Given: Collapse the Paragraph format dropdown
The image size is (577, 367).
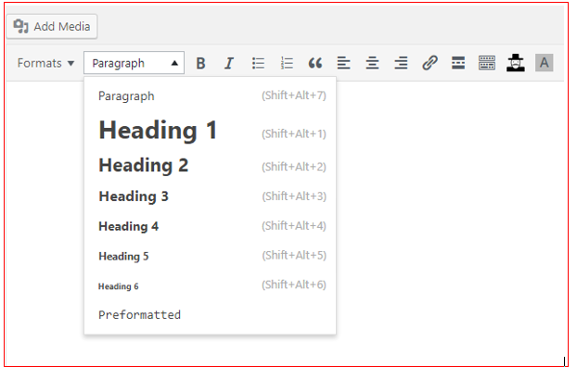Looking at the screenshot, I should 134,63.
